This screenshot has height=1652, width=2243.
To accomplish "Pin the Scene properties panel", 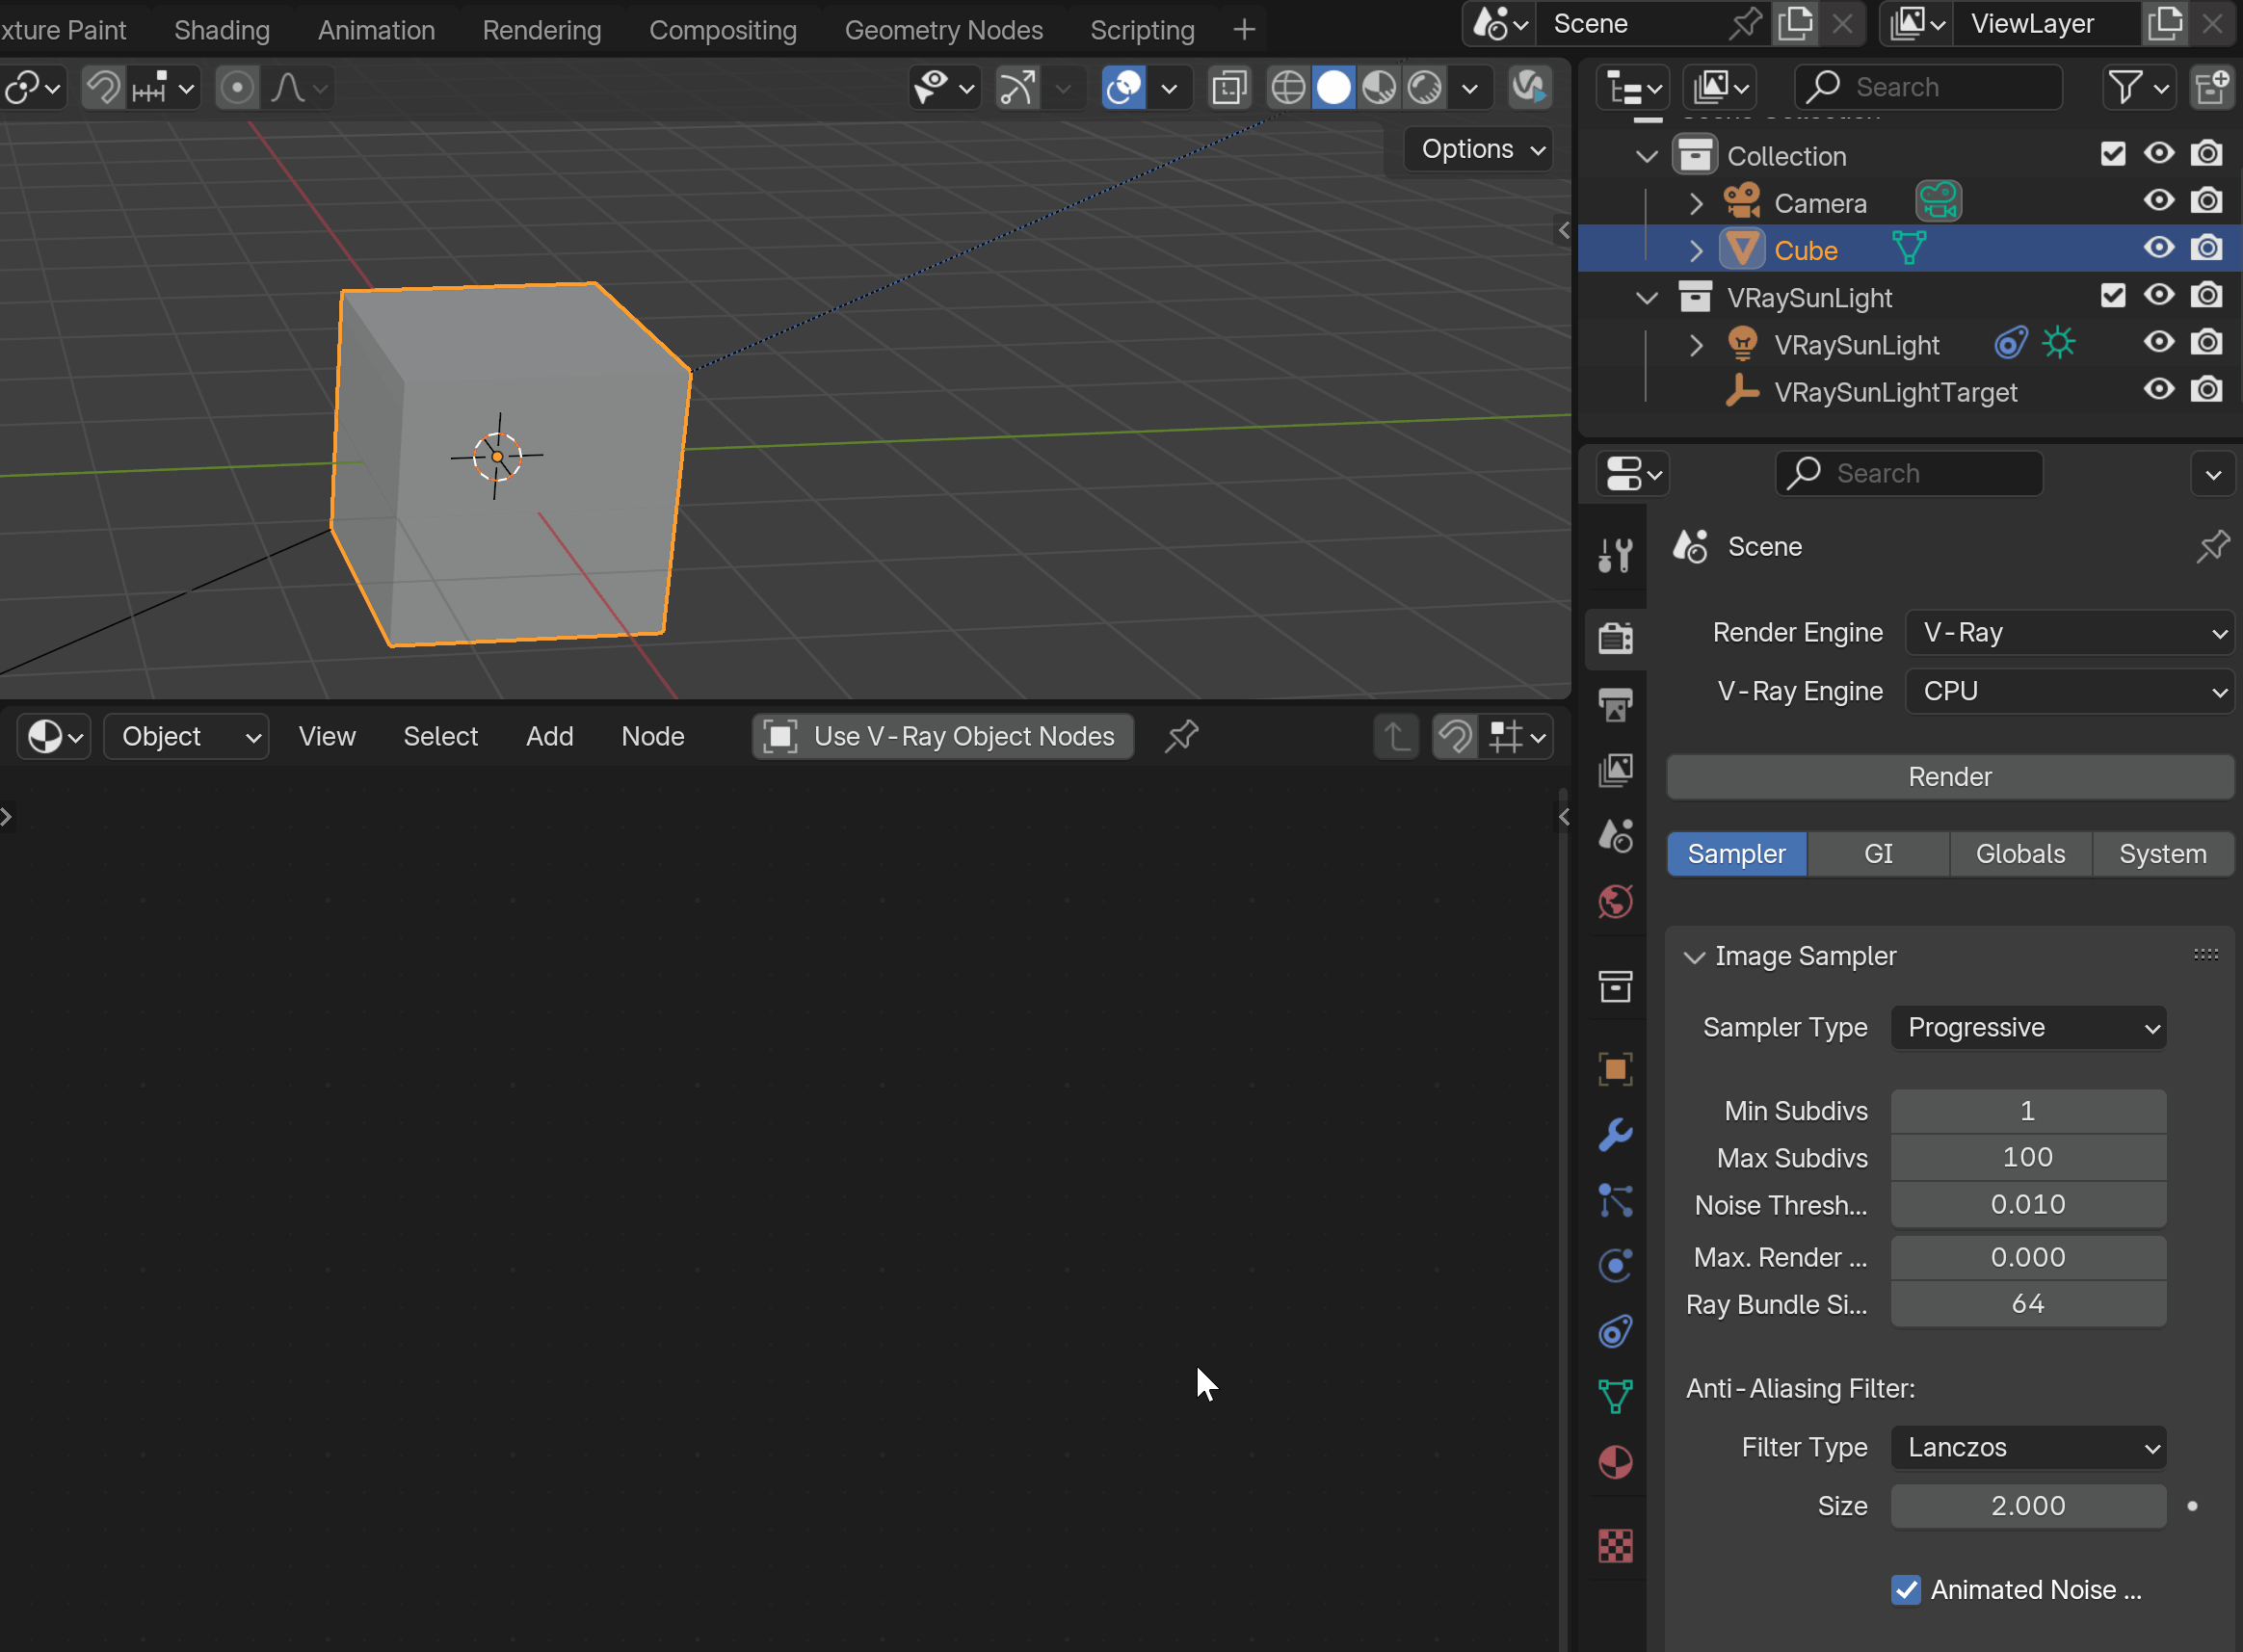I will (2213, 546).
